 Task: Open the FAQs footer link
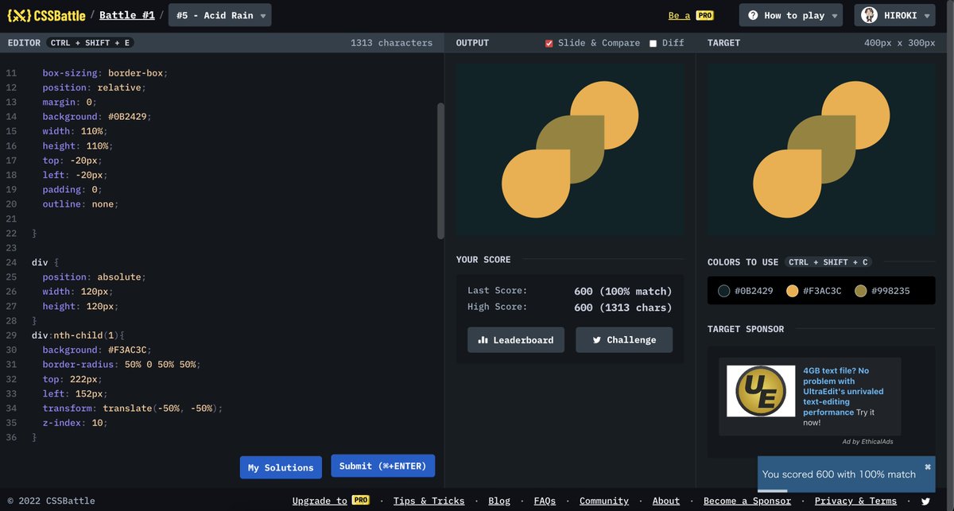(545, 501)
